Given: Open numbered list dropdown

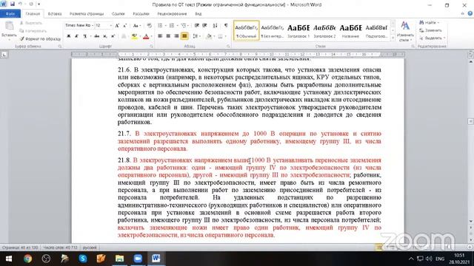Looking at the screenshot, I should 177,26.
